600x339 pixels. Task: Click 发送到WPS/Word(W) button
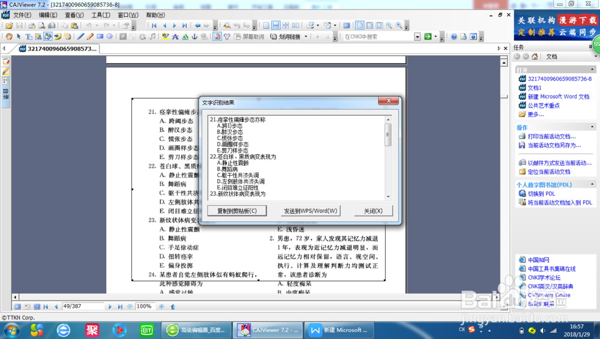(x=310, y=211)
